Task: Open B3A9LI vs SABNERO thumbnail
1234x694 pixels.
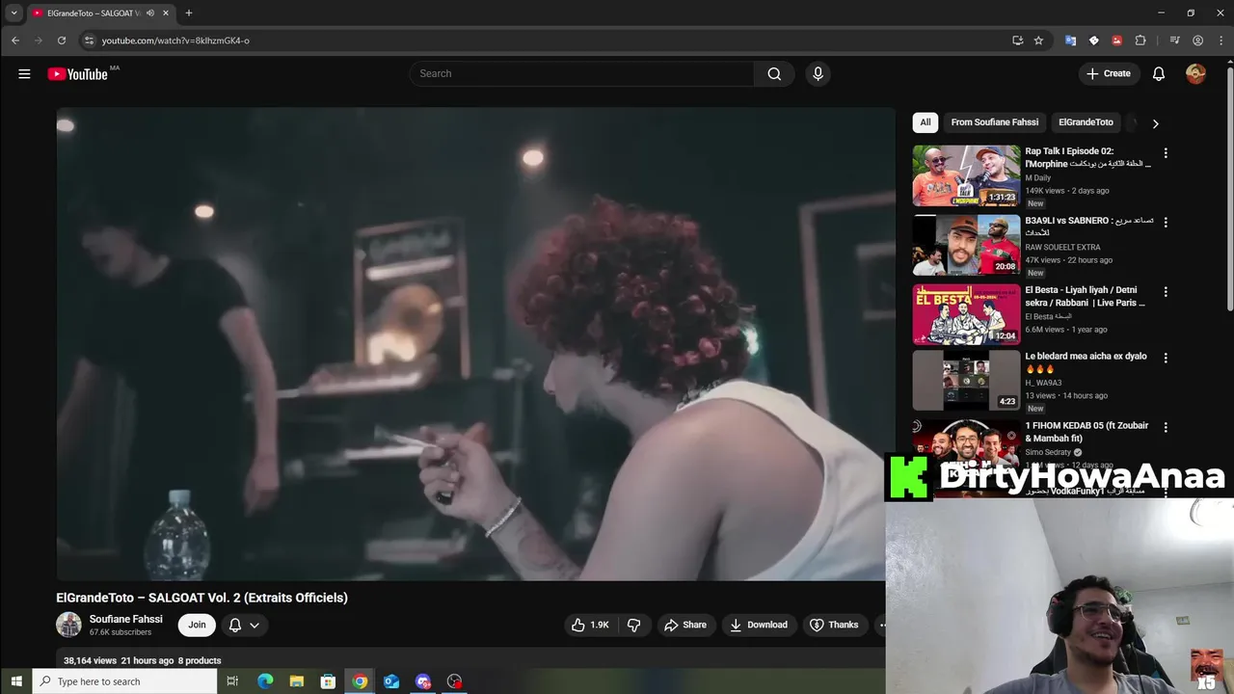Action: coord(966,245)
